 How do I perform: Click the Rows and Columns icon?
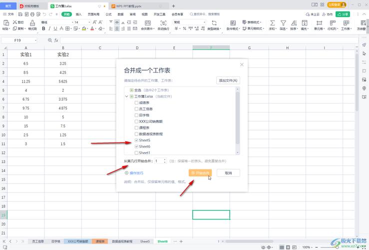pyautogui.click(x=333, y=23)
